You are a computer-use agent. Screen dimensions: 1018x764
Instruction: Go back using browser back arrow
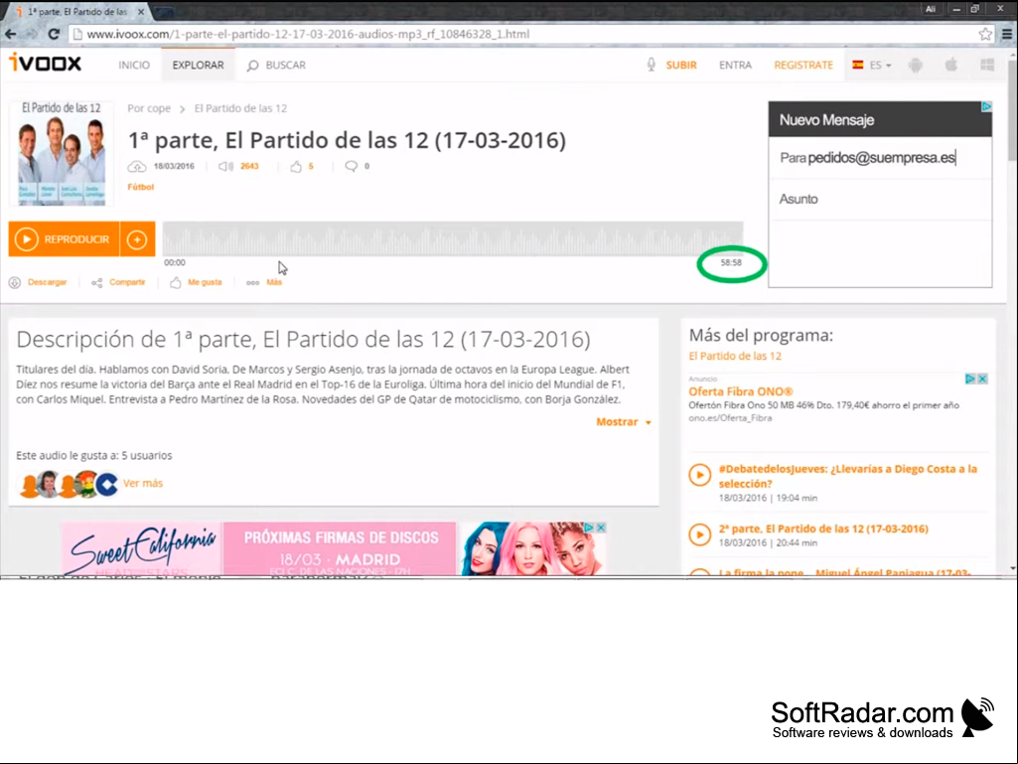(x=11, y=34)
